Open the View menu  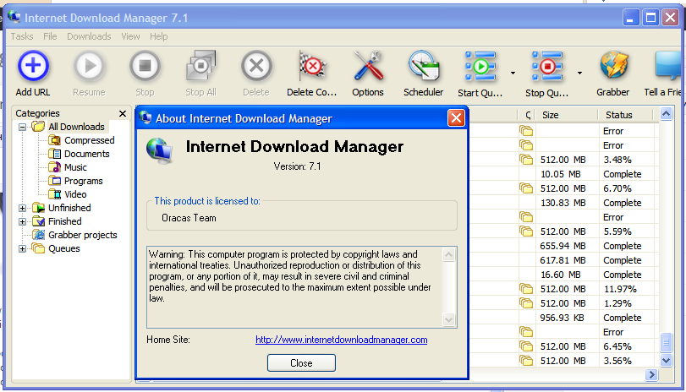click(x=130, y=36)
